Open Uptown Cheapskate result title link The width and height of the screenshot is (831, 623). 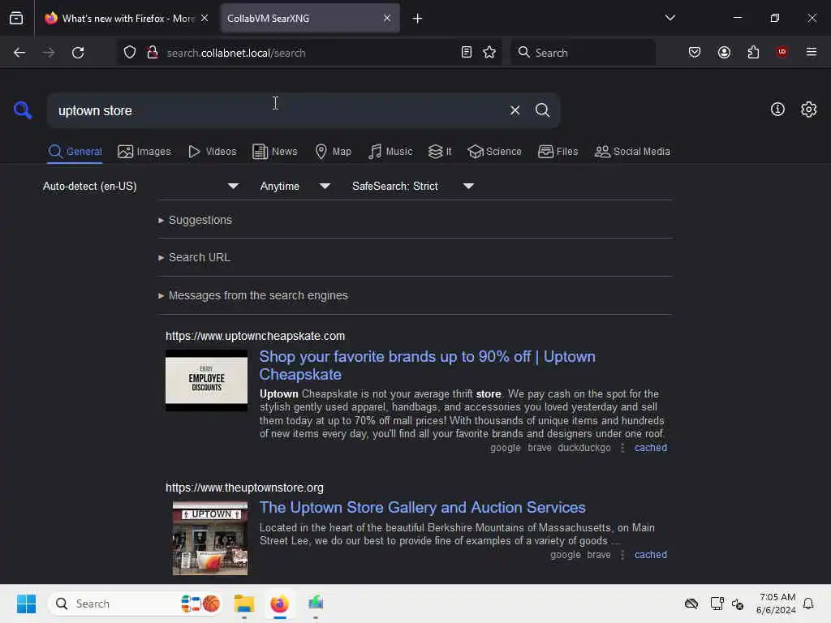pyautogui.click(x=427, y=366)
